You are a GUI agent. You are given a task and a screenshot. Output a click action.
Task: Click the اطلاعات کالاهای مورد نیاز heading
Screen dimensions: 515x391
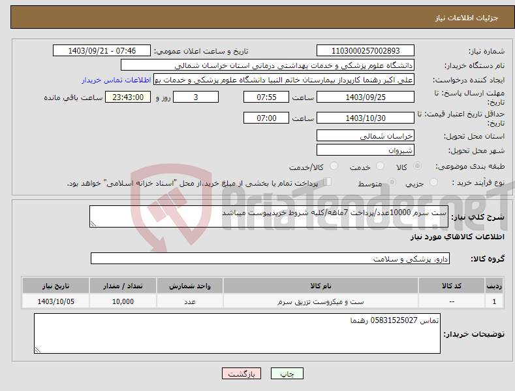tap(457, 237)
